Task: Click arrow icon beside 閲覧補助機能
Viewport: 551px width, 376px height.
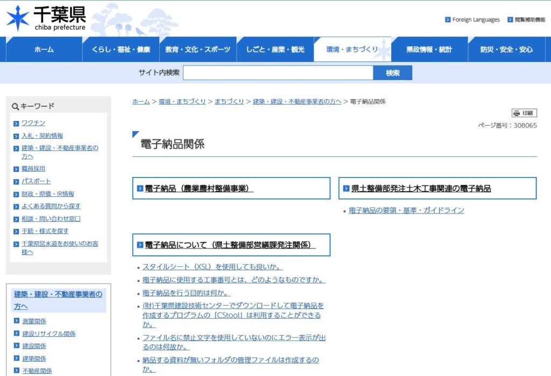Action: click(x=510, y=20)
